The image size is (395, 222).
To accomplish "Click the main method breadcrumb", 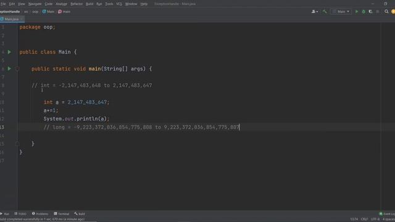I will 64,12.
